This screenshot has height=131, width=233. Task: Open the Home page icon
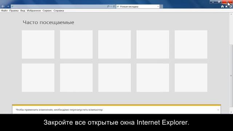click(x=222, y=7)
